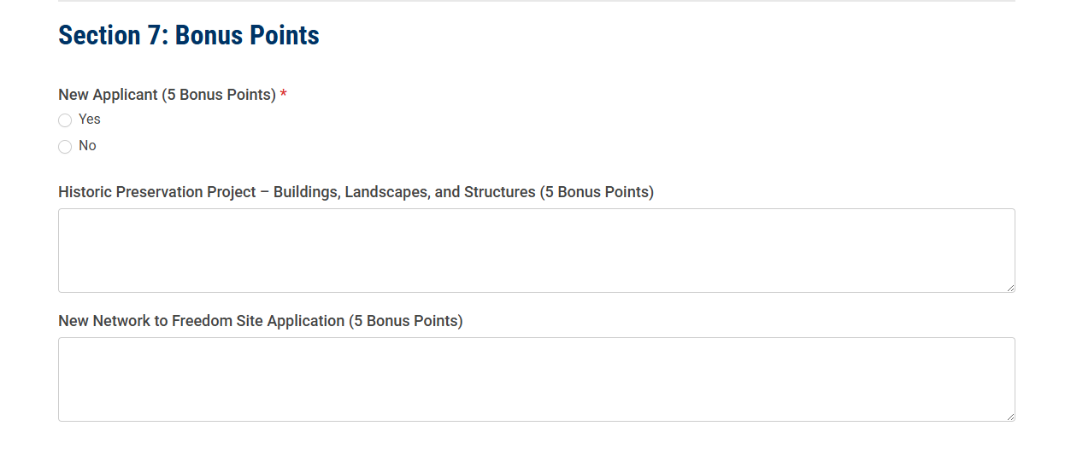Click the "New Applicant (5 Bonus Points)" field label
Image resolution: width=1065 pixels, height=455 pixels.
[x=167, y=95]
